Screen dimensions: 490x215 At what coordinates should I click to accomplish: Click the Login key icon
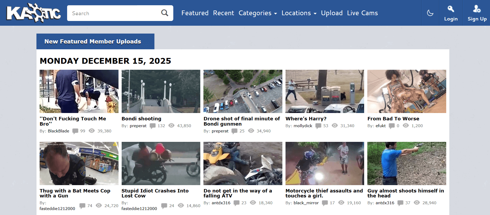click(x=451, y=9)
